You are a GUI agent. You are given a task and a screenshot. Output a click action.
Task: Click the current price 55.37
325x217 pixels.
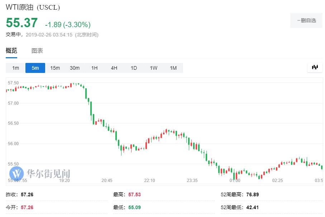22,23
